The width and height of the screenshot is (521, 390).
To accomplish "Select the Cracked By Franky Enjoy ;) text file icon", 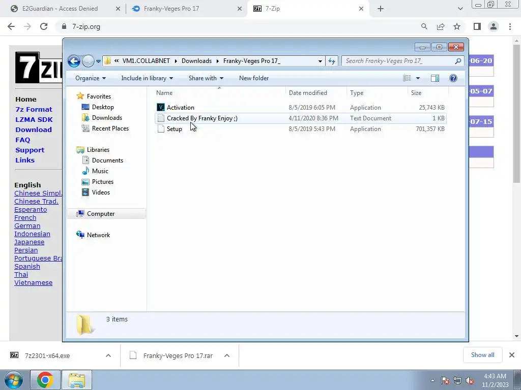I will (161, 118).
